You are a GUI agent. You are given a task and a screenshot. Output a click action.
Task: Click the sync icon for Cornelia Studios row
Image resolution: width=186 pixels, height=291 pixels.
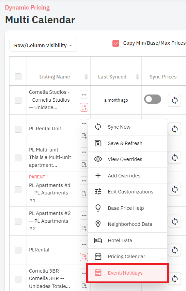[x=174, y=100]
